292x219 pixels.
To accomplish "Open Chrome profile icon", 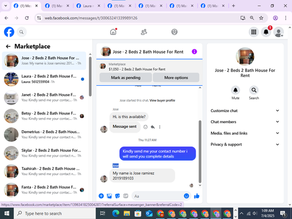I will point(275,18).
